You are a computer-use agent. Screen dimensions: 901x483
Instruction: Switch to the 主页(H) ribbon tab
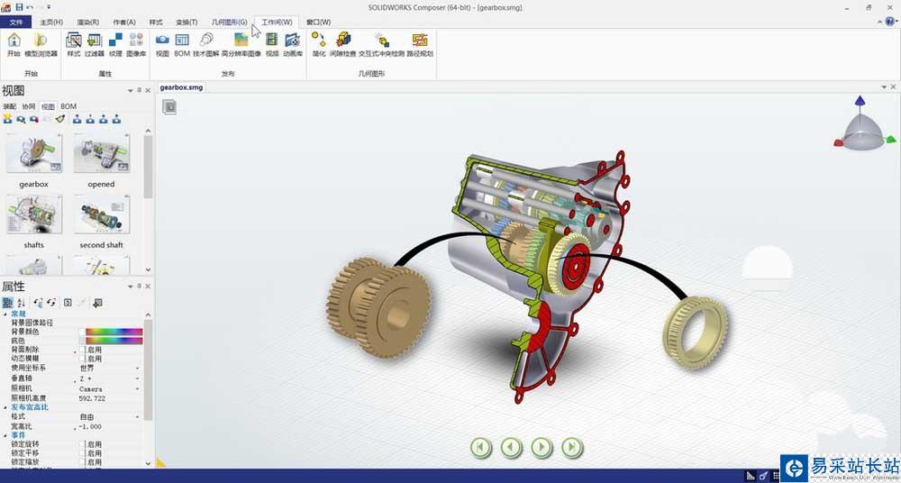point(51,22)
